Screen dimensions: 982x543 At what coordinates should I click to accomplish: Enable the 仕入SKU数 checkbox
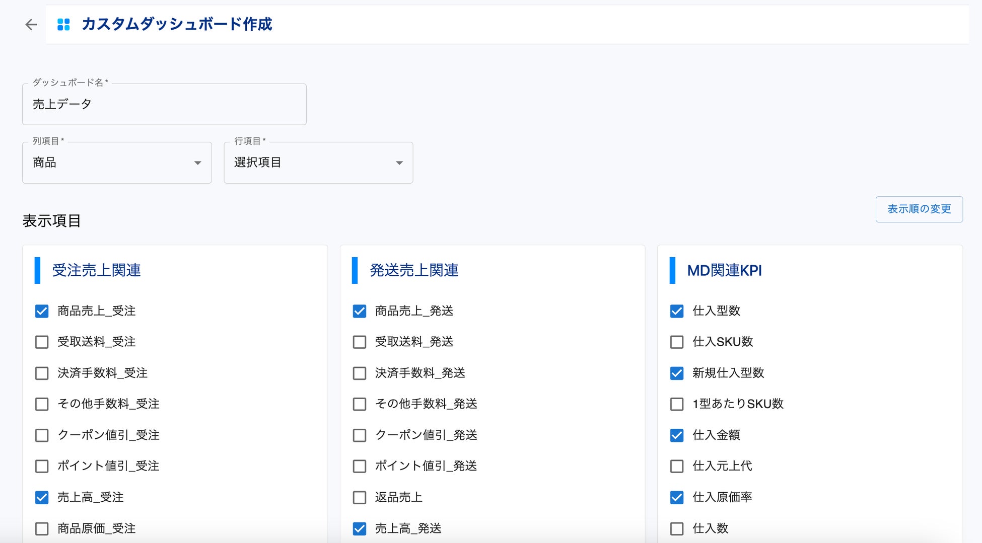[677, 342]
